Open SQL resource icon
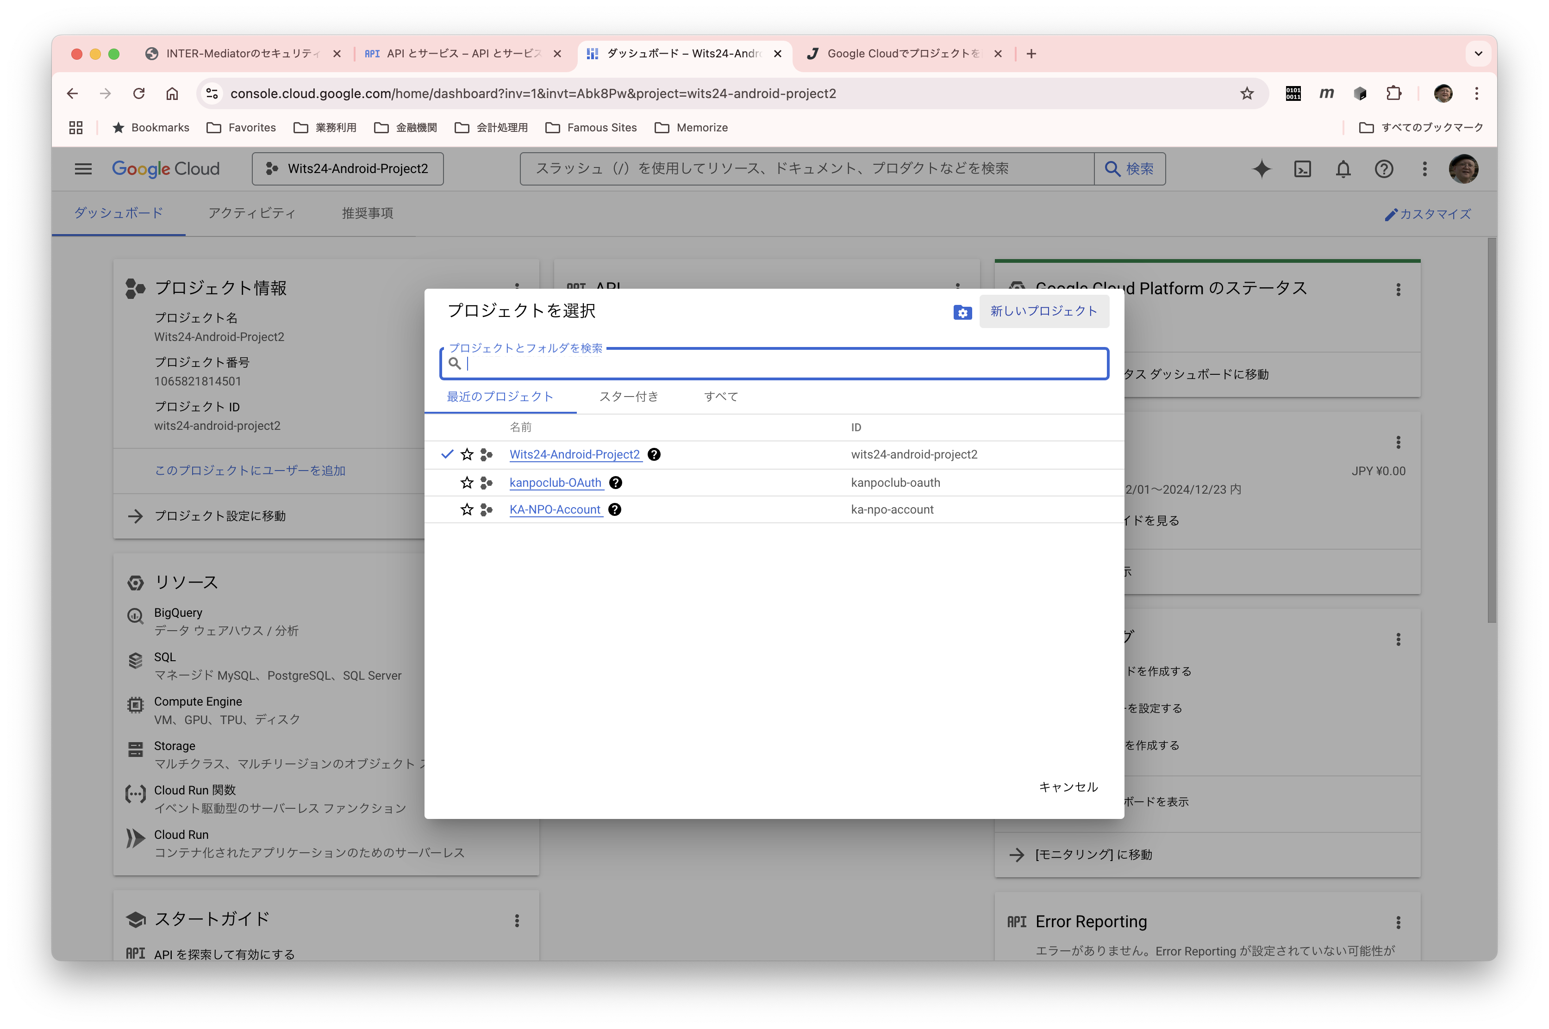1549x1029 pixels. 135,660
